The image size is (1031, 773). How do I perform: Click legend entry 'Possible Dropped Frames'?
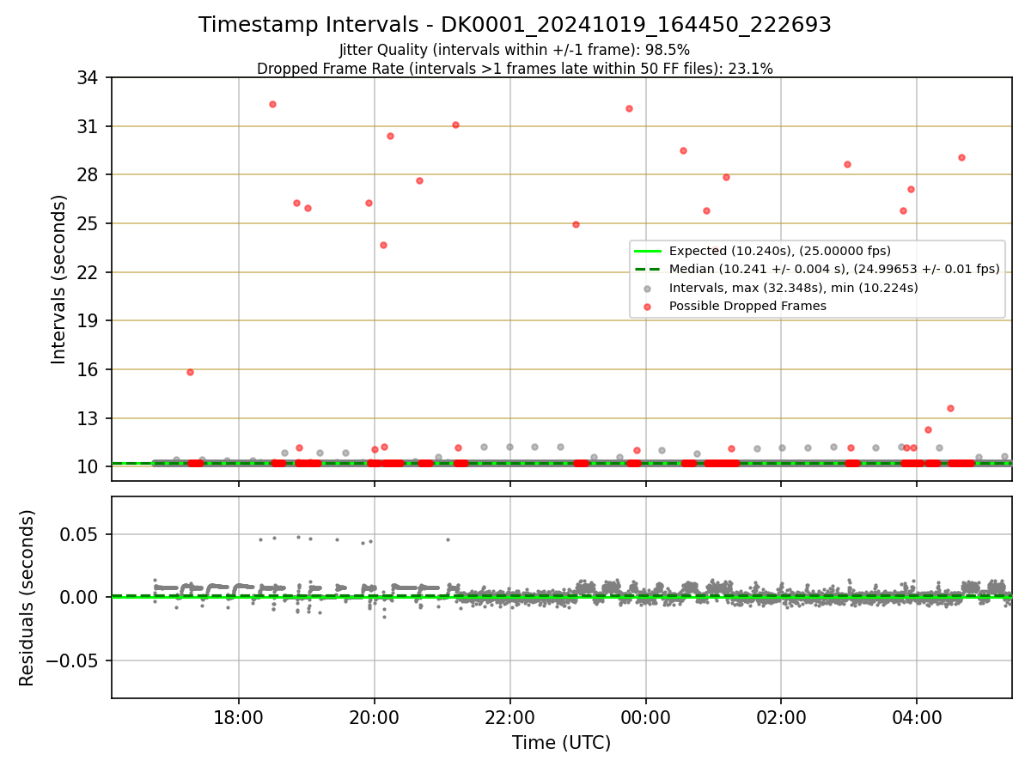pyautogui.click(x=747, y=306)
